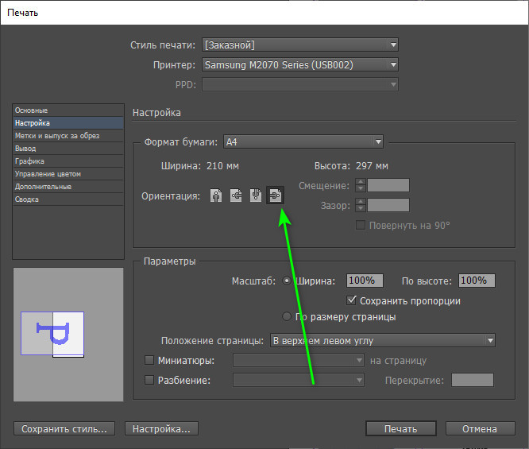The image size is (529, 449).
Task: Click height value 297 мм
Action: coord(372,166)
